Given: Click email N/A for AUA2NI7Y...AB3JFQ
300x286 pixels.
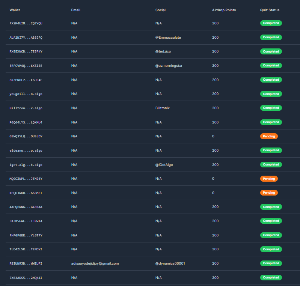Looking at the screenshot, I should pyautogui.click(x=74, y=38).
